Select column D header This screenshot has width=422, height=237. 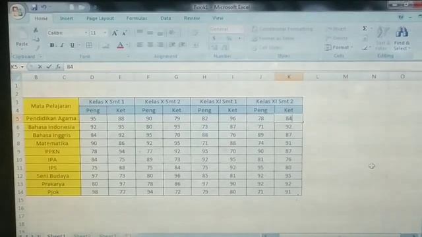92,78
